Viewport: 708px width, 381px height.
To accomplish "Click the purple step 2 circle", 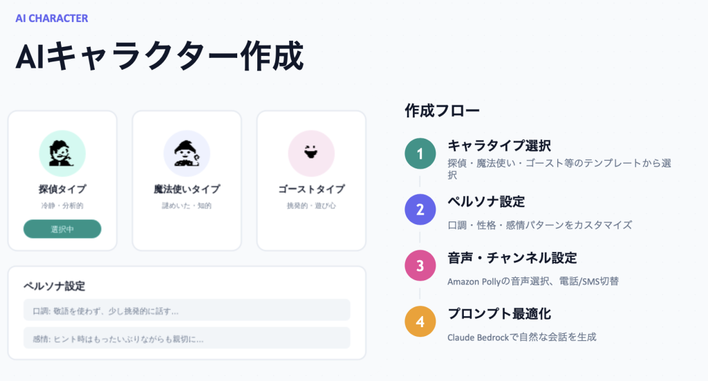I will coord(420,209).
